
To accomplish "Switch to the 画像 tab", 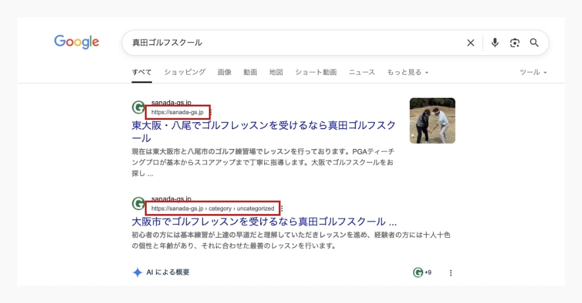I will (225, 72).
